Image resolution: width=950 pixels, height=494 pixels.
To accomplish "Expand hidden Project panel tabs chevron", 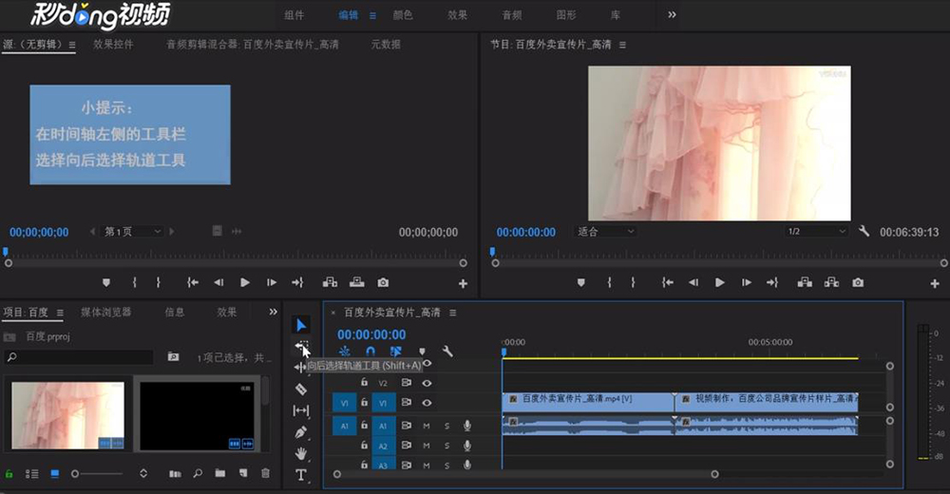I will coord(274,312).
